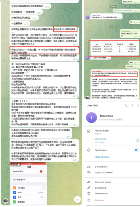
Task: Click the sender avatar at bottom-left of left chat
Action: coord(5,201)
